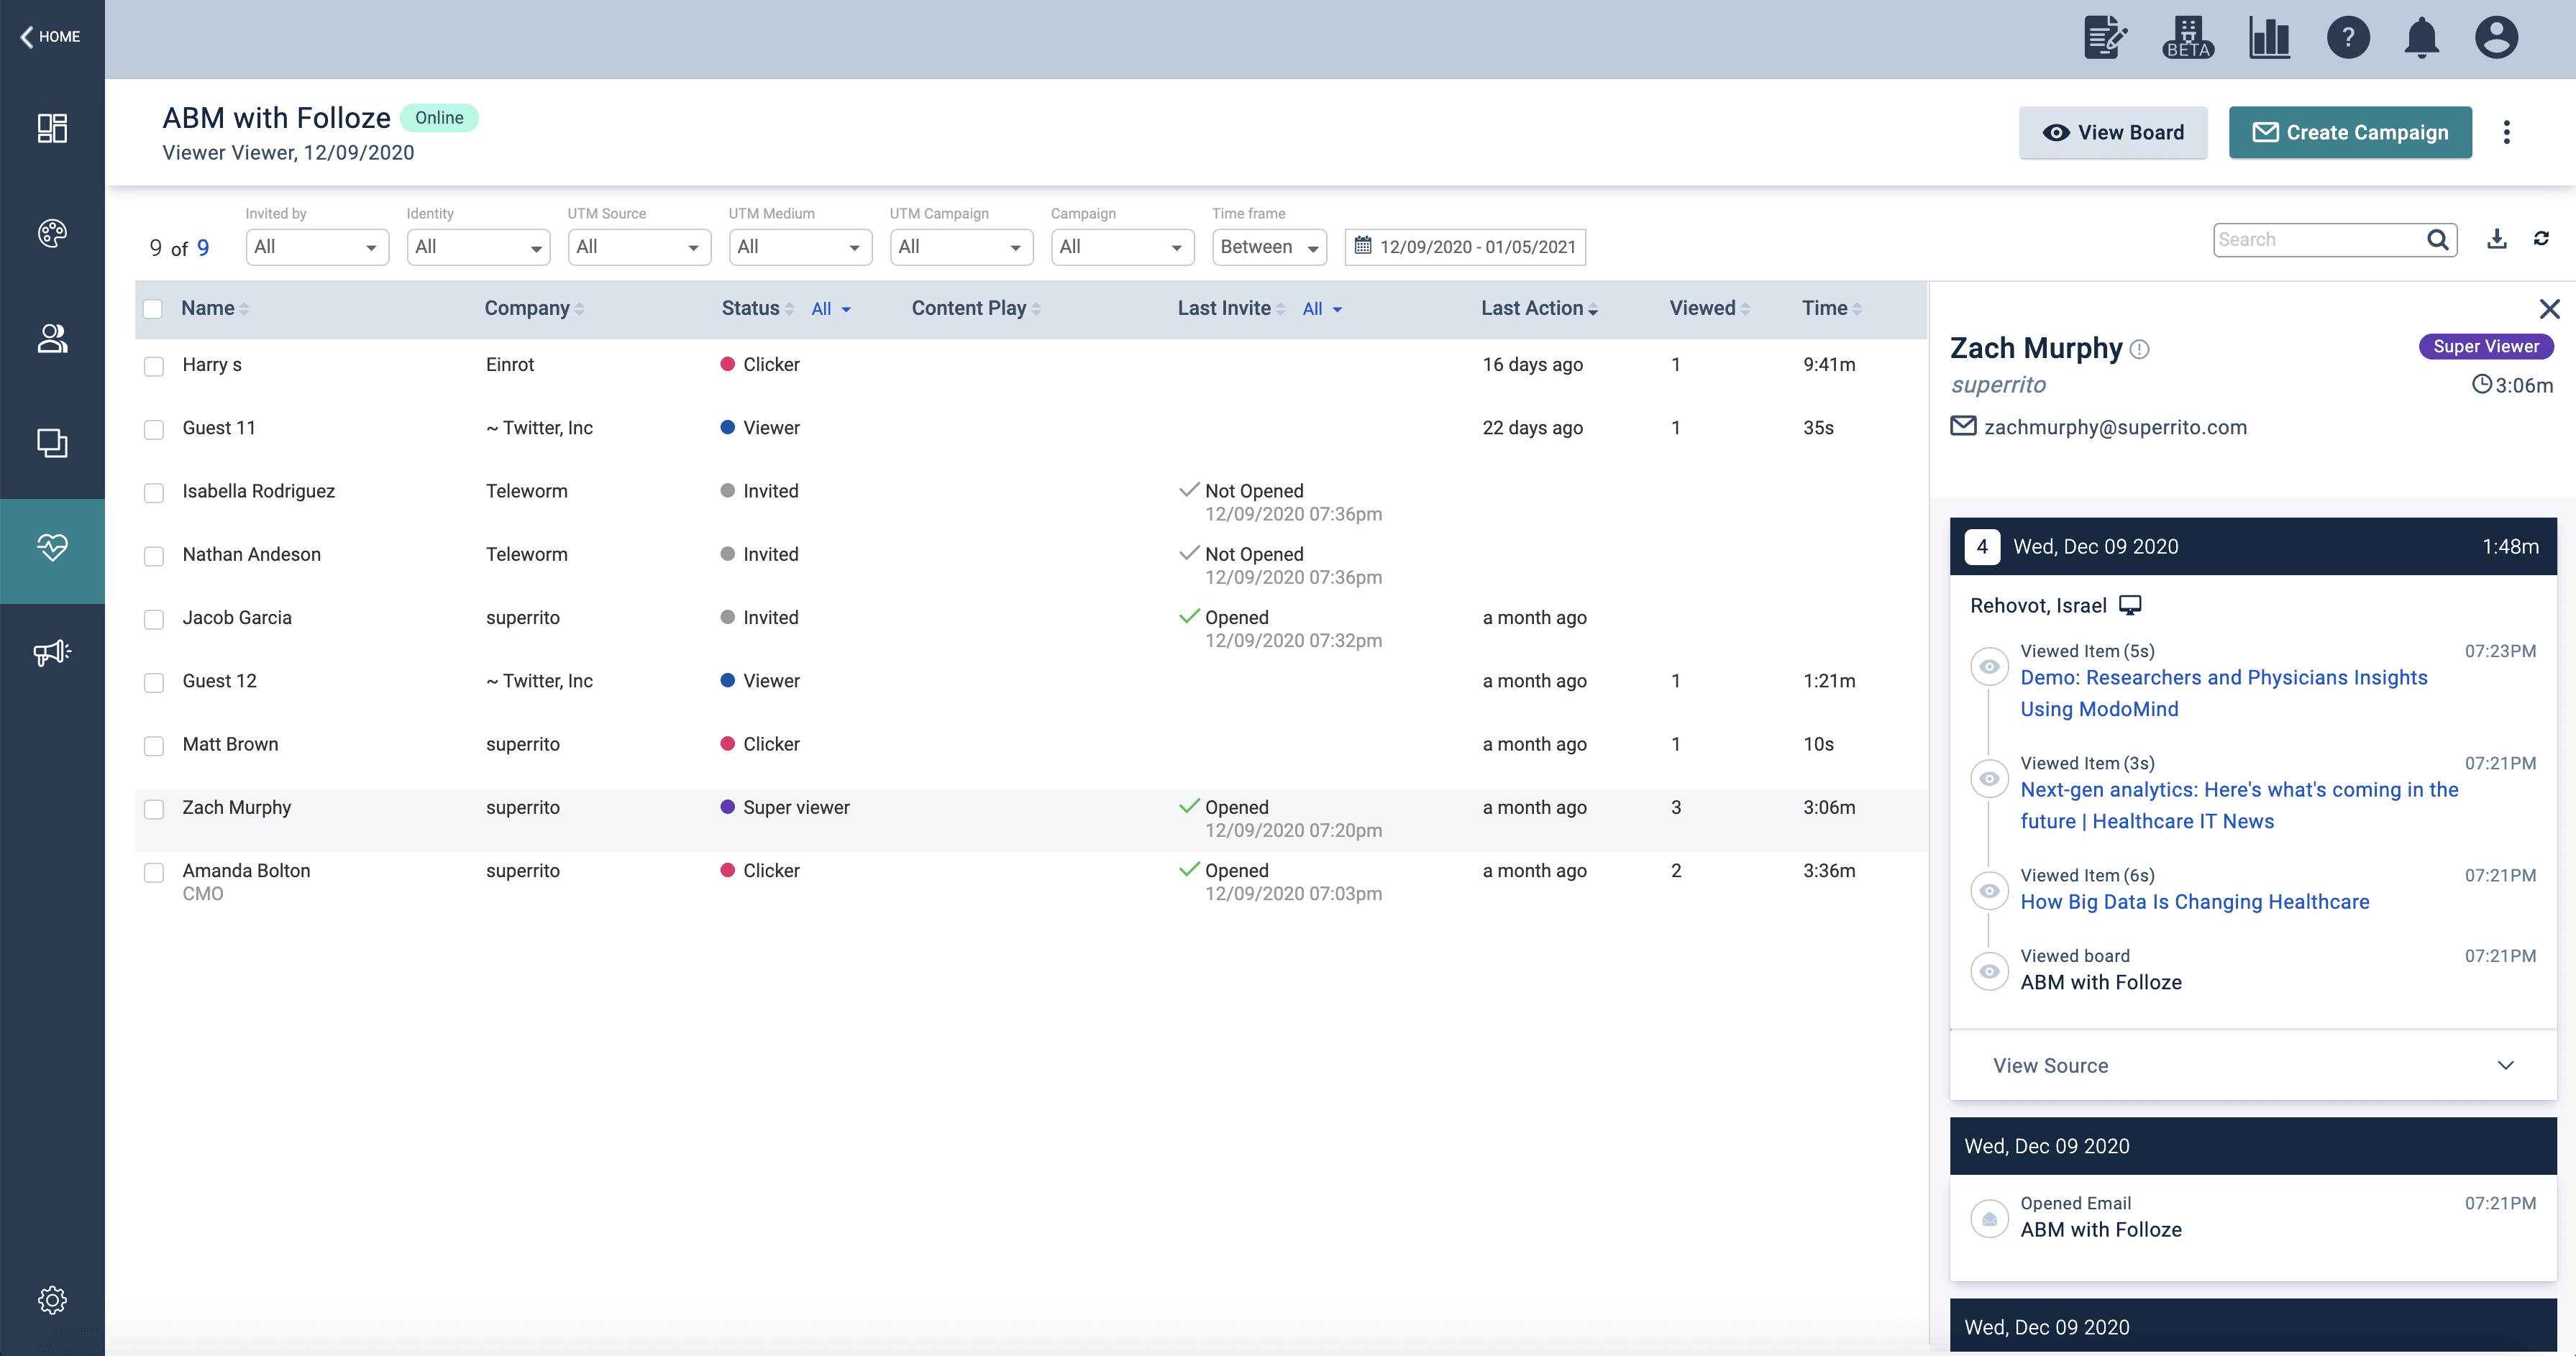Open the three-dot more options menu
Screen dimensions: 2576x1356
pyautogui.click(x=2506, y=133)
